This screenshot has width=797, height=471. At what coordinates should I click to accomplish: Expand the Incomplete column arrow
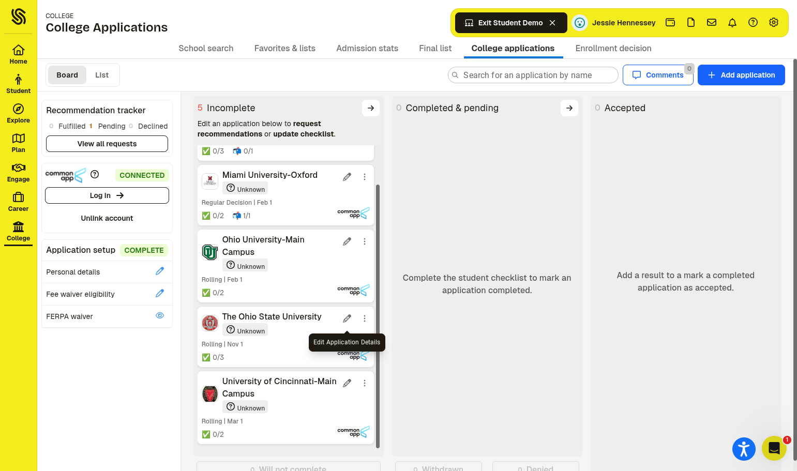click(x=371, y=108)
